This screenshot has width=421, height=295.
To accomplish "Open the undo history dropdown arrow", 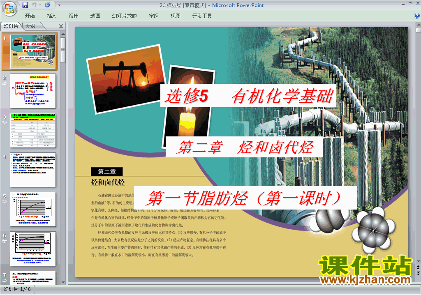I will point(40,5).
